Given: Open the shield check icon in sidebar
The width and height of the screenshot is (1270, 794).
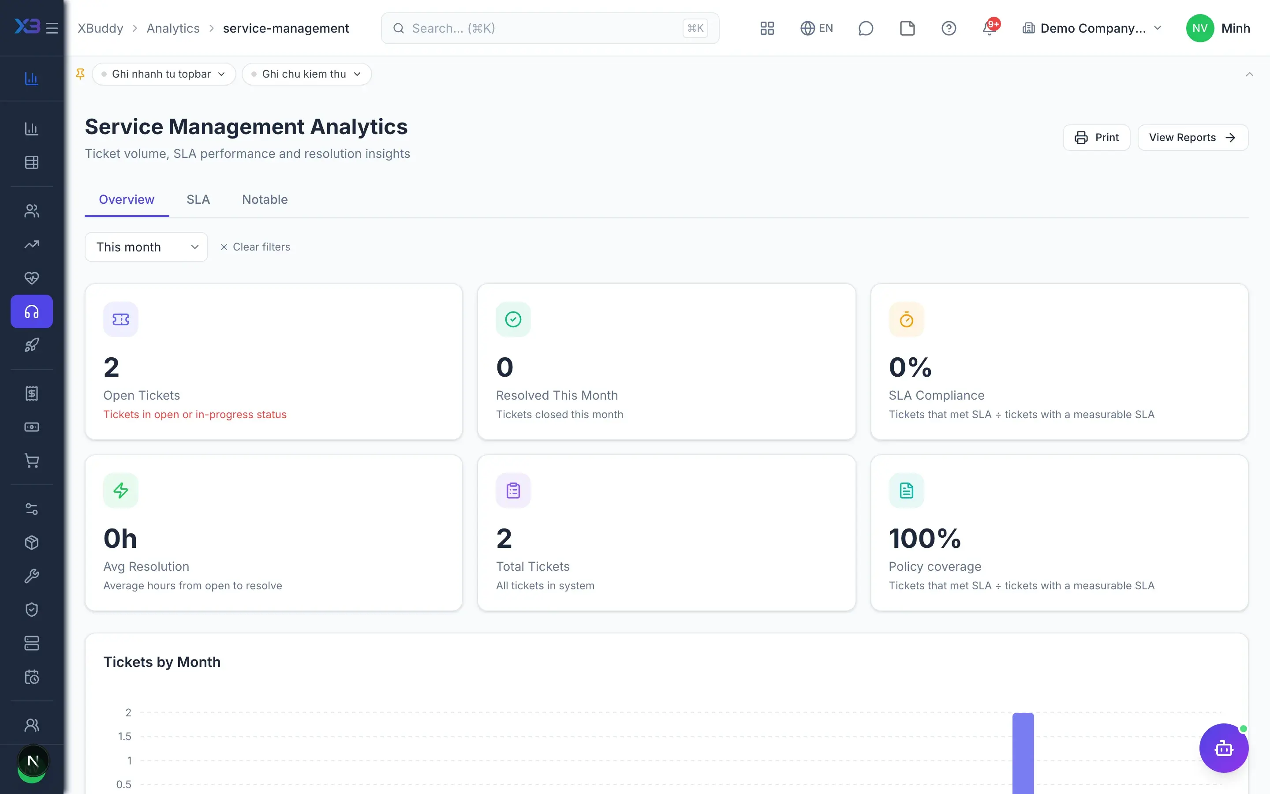Looking at the screenshot, I should point(31,610).
